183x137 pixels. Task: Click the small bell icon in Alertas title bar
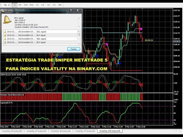pyautogui.click(x=3, y=11)
